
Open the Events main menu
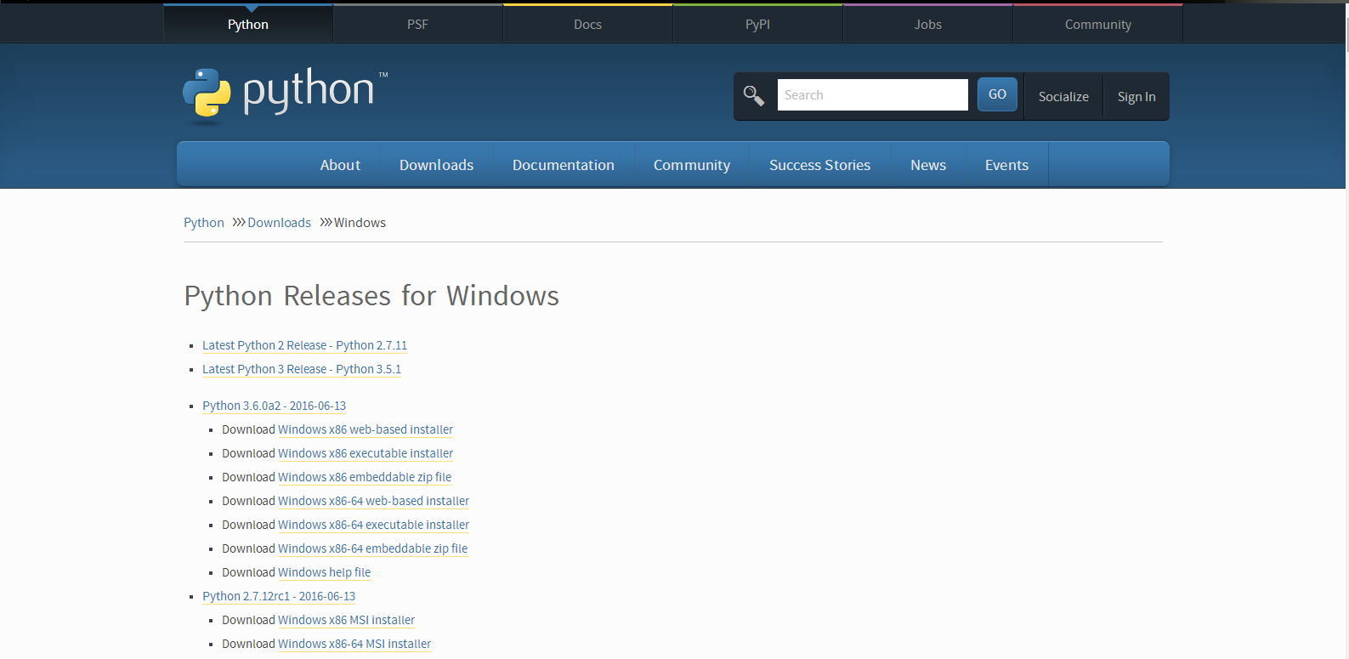(x=1006, y=165)
